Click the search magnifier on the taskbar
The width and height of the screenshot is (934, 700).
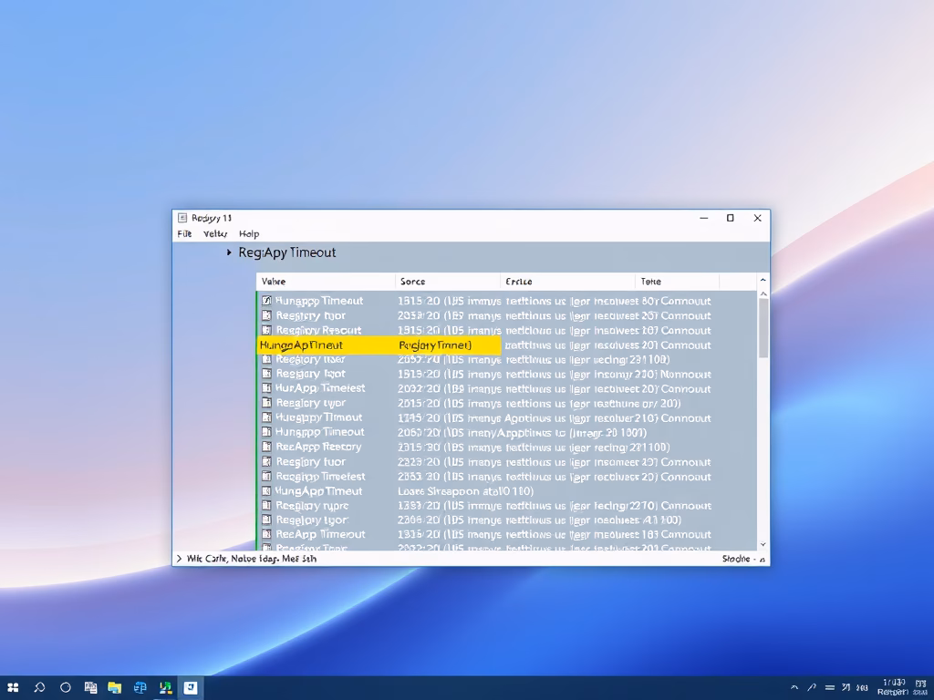tap(40, 688)
